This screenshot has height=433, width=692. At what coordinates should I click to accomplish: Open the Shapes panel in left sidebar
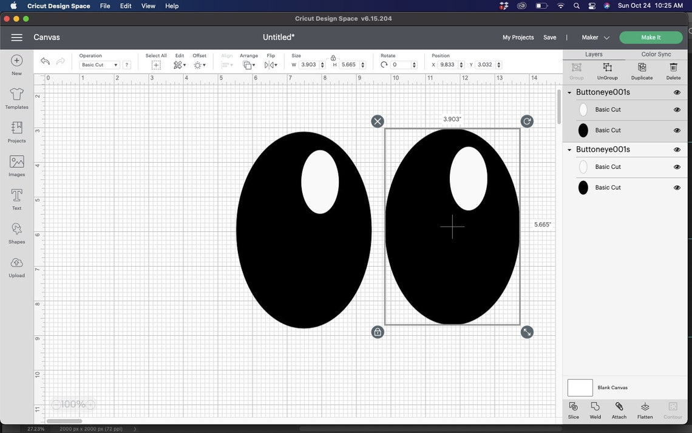(x=16, y=231)
